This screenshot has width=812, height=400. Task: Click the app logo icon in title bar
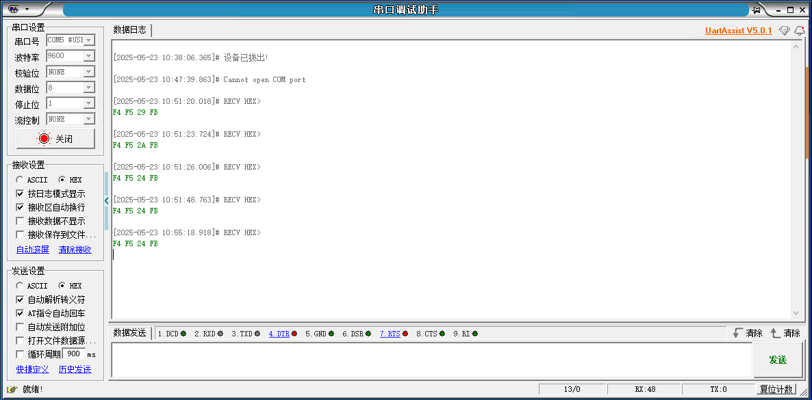coord(14,10)
